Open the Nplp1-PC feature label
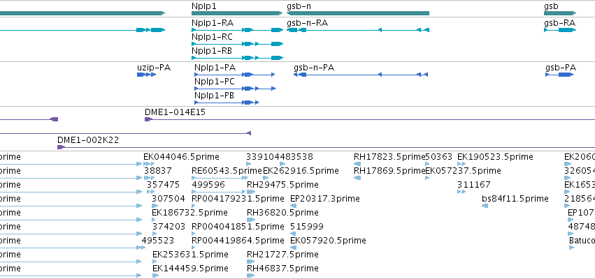595x279 pixels. 215,82
